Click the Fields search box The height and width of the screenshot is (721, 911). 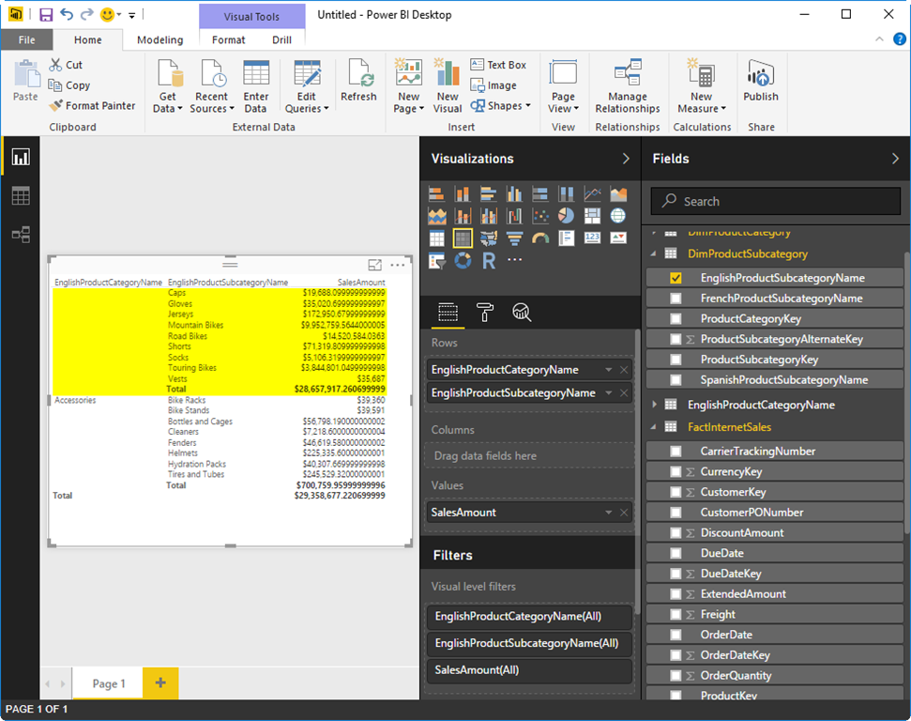click(x=776, y=201)
